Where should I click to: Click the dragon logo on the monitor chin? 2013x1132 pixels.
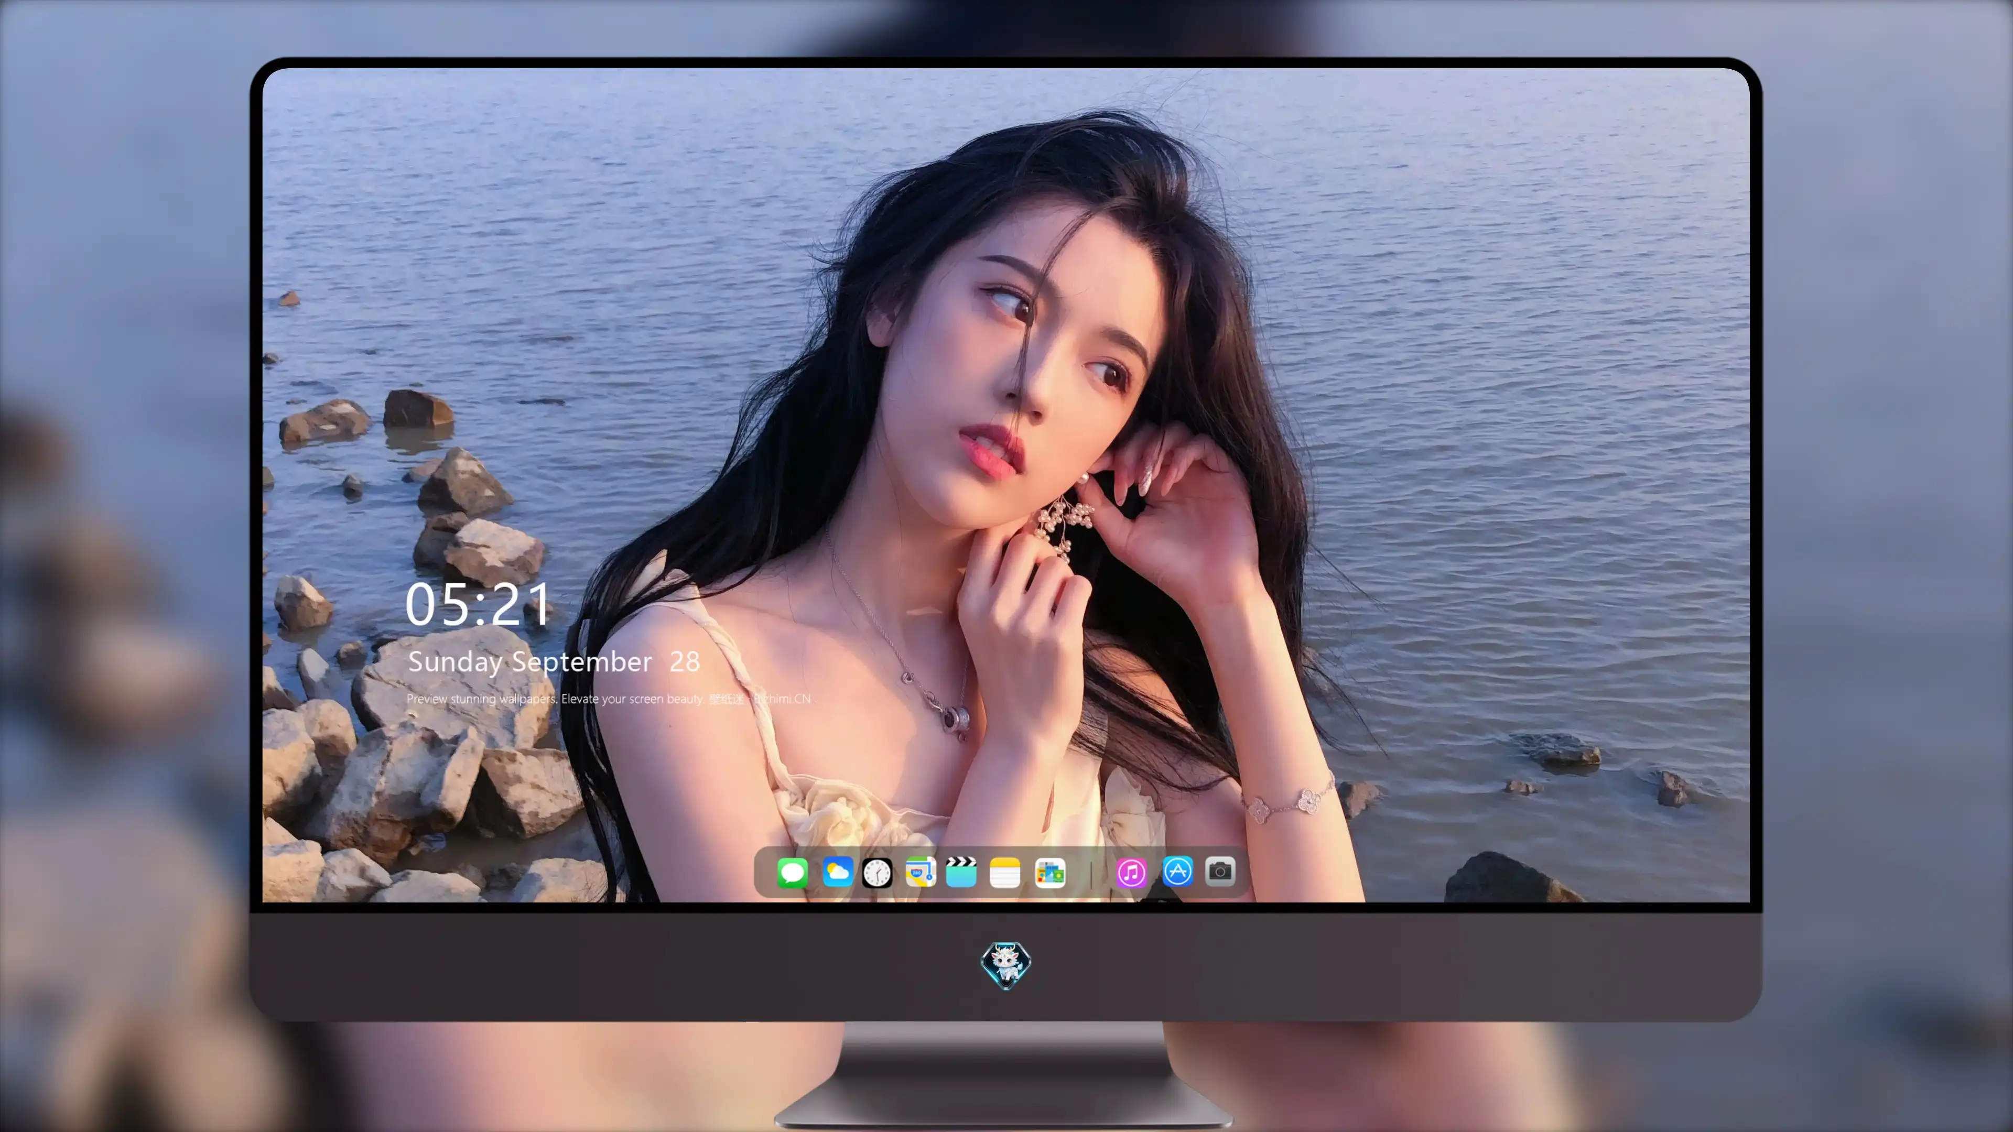pyautogui.click(x=1006, y=965)
